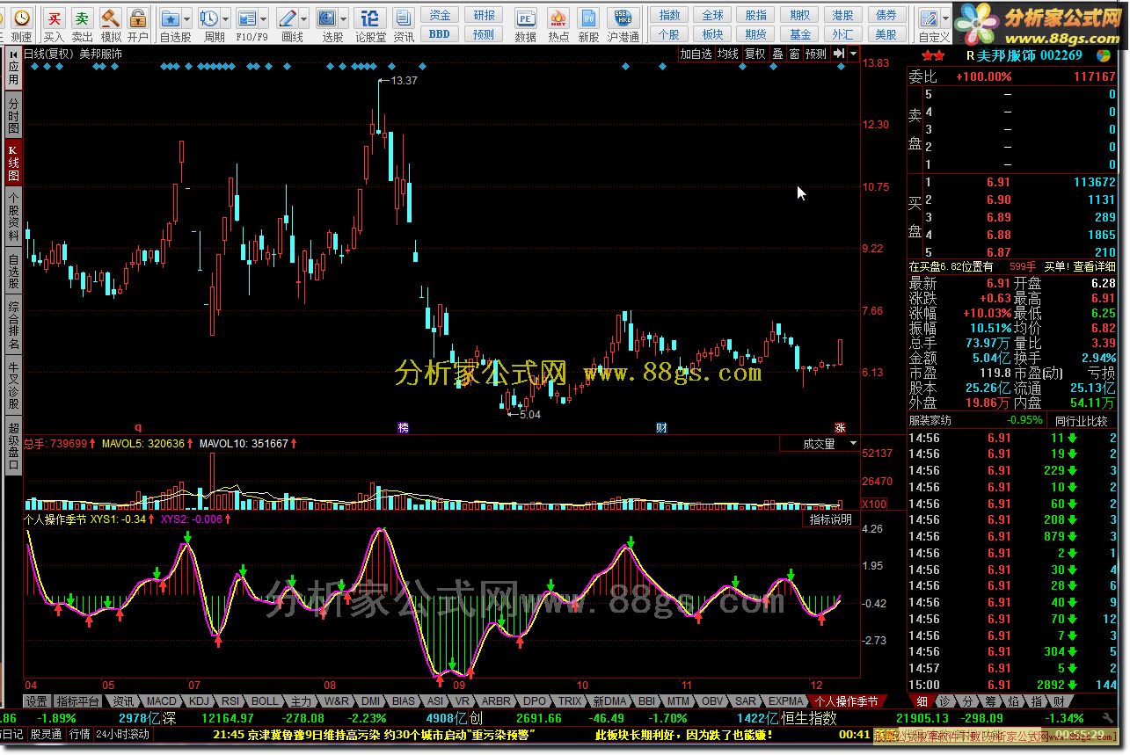Click the 卖出 (sell) toolbar icon
Viewport: 1130px width, 755px height.
pos(82,18)
